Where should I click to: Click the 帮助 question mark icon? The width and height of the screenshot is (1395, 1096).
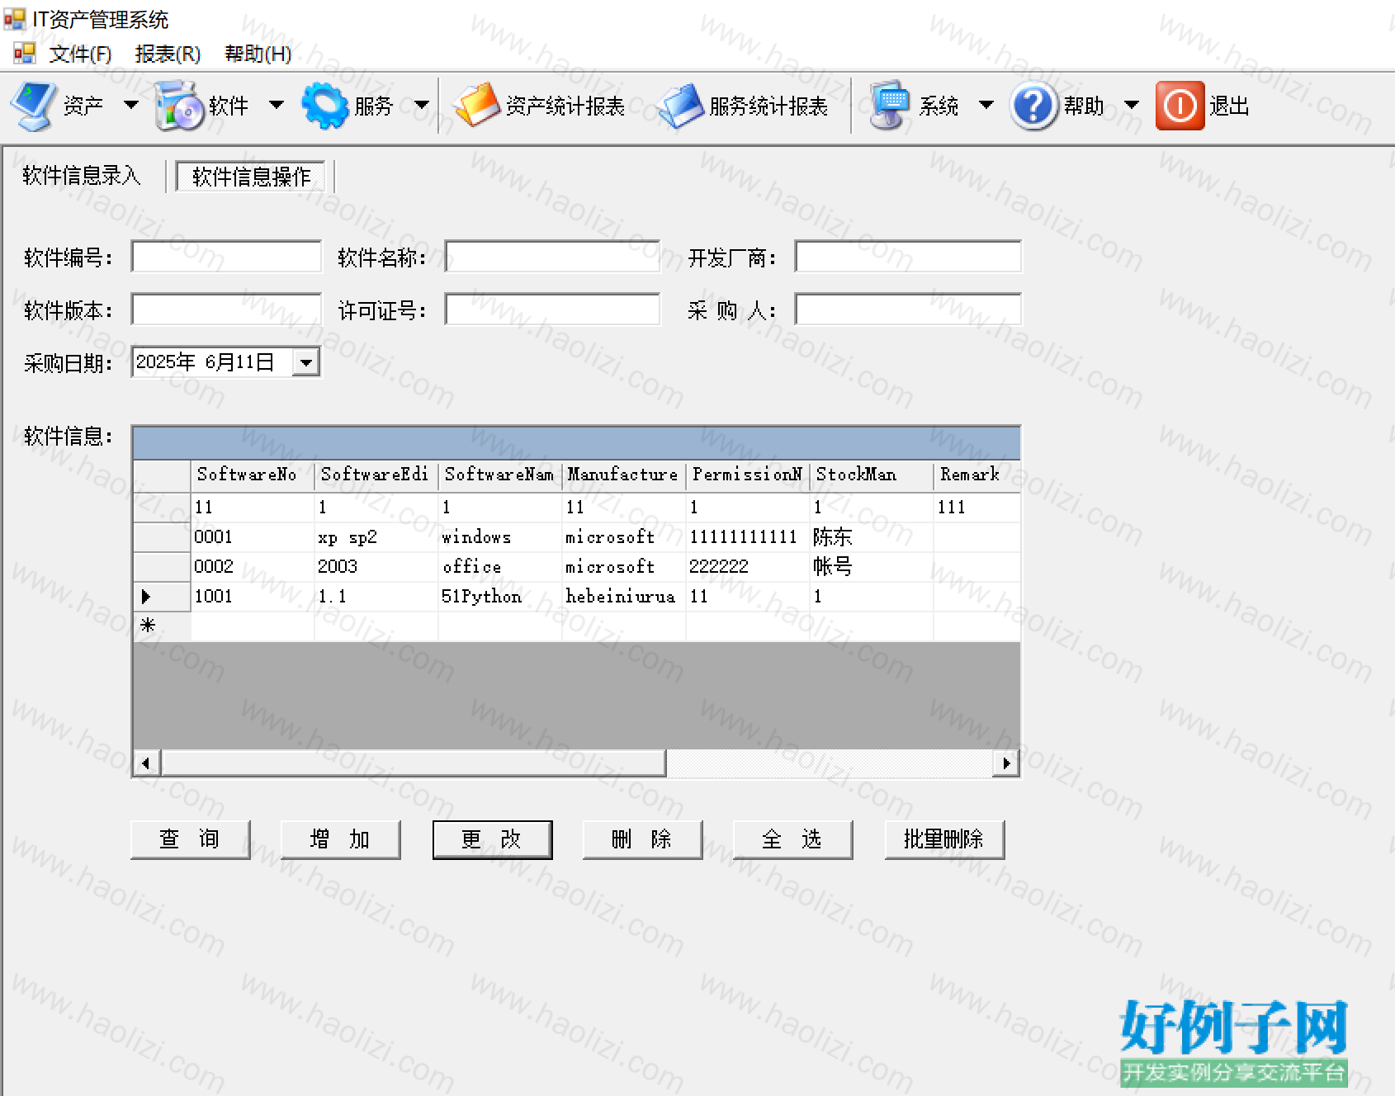(1033, 106)
